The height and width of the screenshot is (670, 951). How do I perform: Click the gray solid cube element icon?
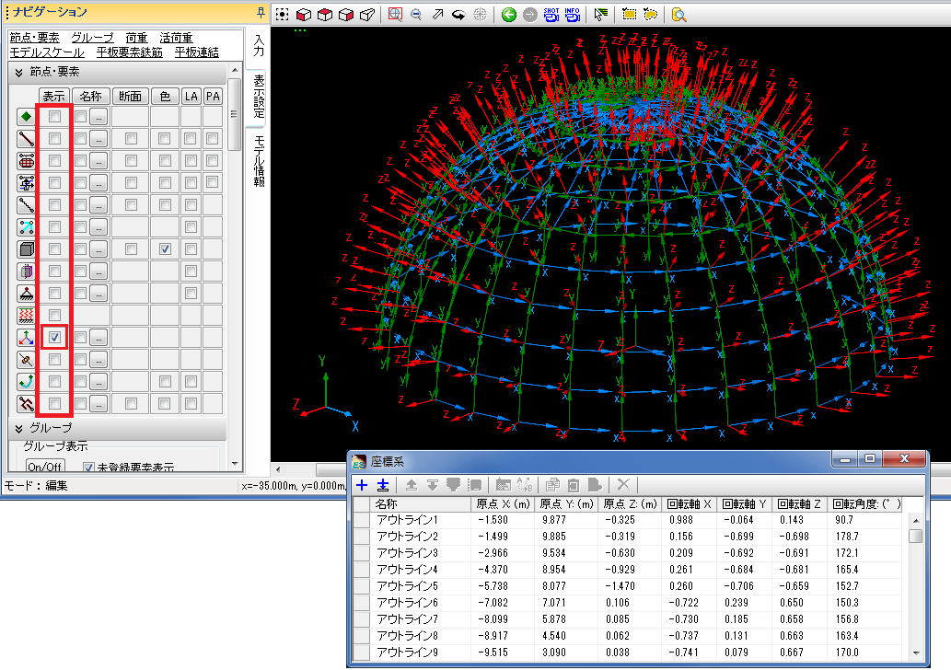click(x=27, y=249)
